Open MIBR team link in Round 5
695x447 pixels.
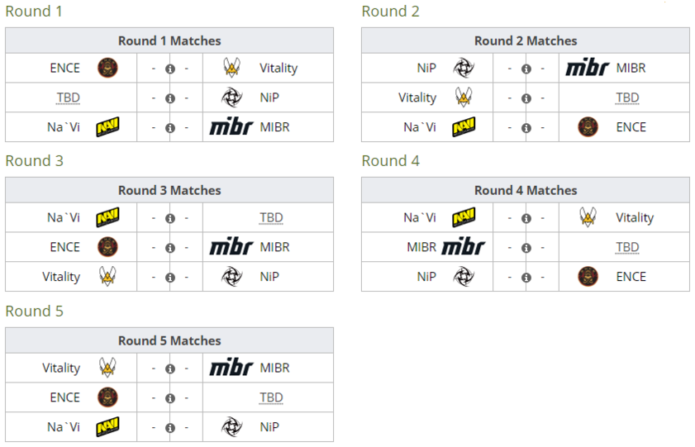click(275, 368)
